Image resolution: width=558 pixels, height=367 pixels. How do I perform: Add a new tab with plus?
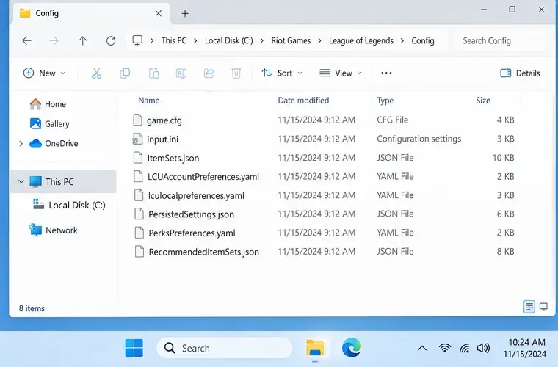[185, 13]
